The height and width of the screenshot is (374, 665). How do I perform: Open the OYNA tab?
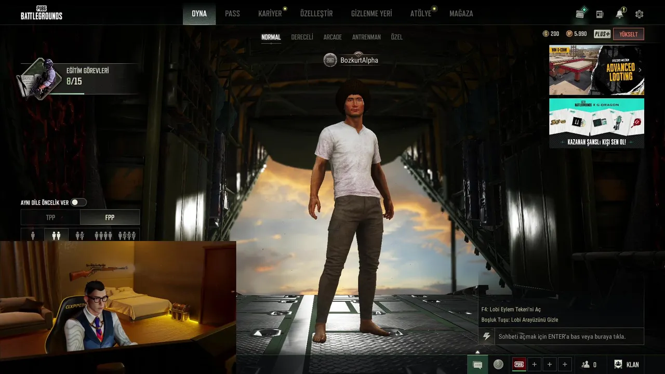point(199,14)
